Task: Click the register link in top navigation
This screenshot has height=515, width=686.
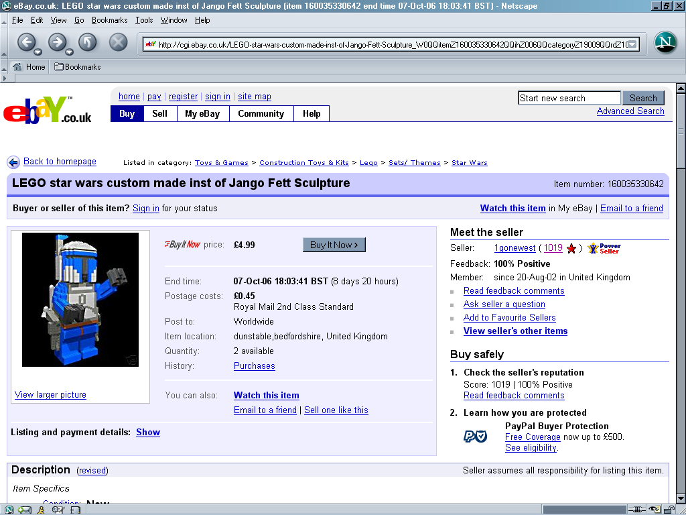Action: click(x=183, y=97)
